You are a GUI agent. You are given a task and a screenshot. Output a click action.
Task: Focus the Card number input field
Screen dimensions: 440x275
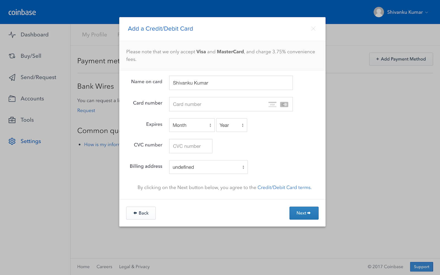pos(231,104)
